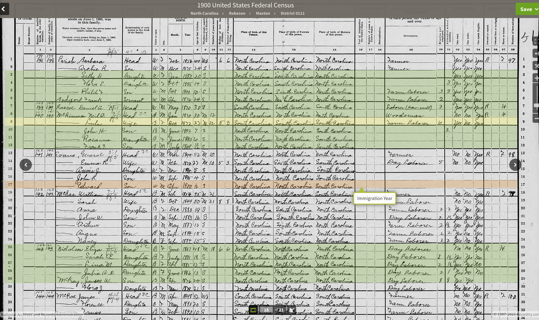
Task: Zoom in with the plus button
Action: click(536, 78)
